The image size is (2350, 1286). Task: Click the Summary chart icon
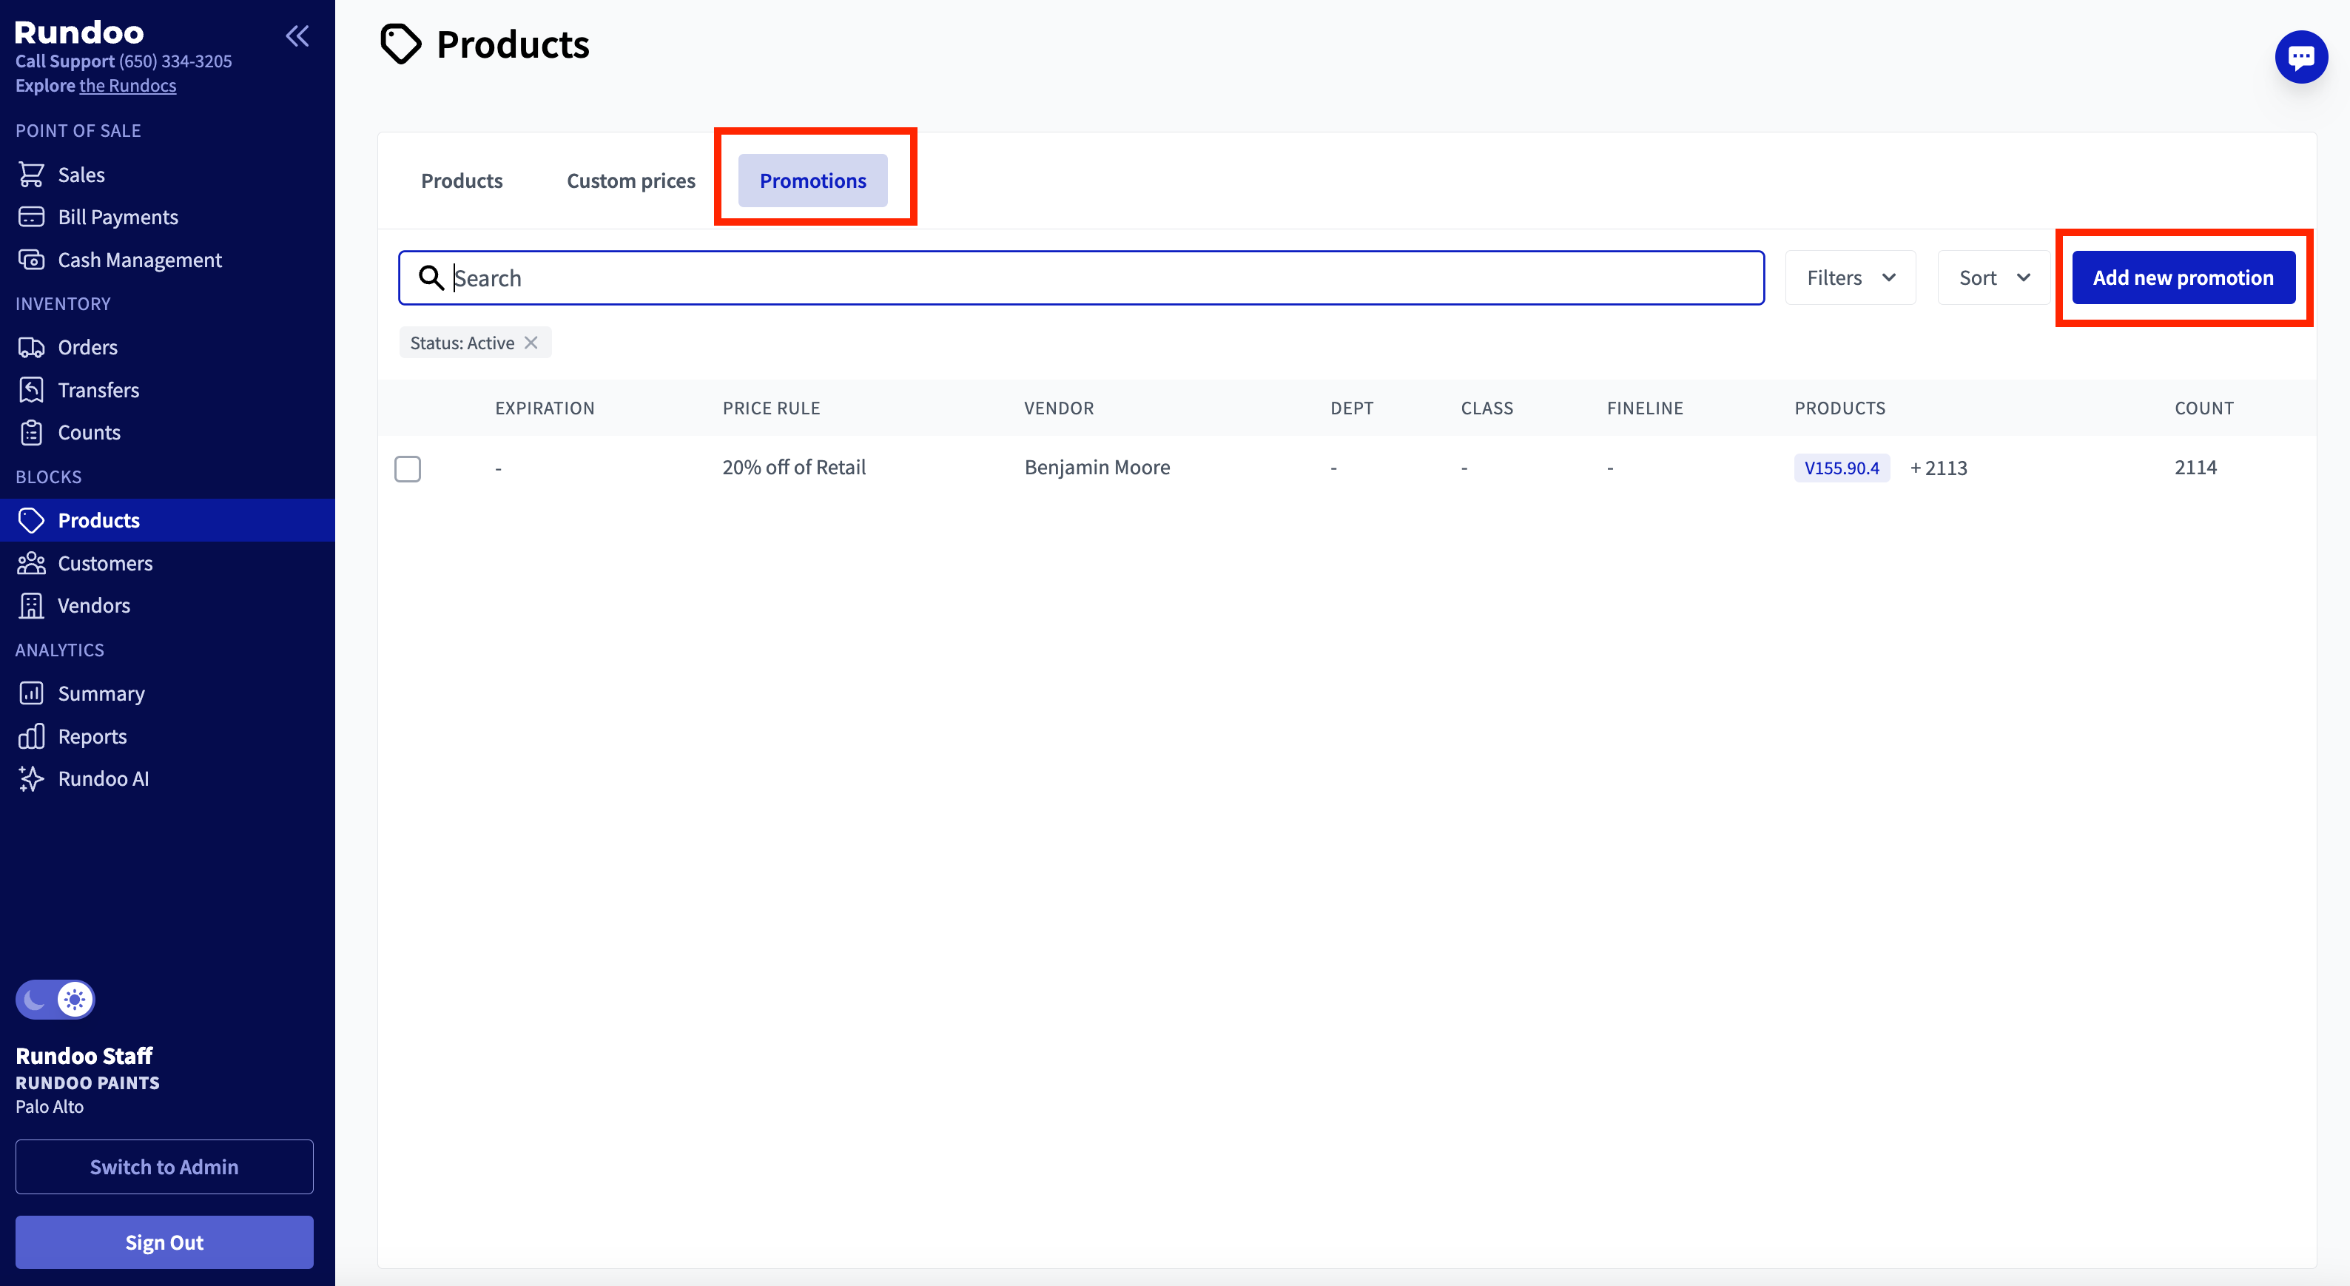(x=31, y=693)
